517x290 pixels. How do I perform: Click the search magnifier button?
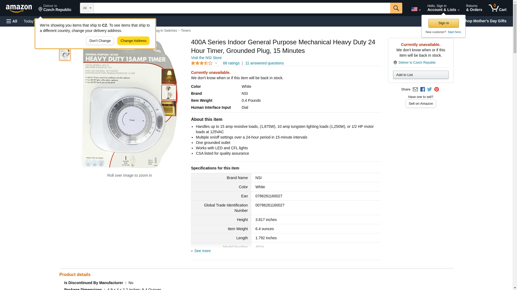pos(396,8)
